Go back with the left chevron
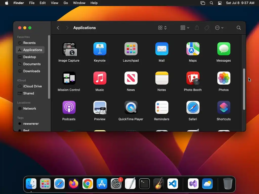The image size is (259, 194). tap(58, 28)
